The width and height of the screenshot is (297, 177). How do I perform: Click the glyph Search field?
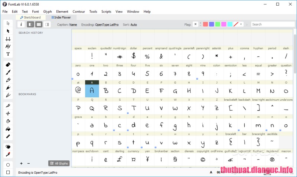click(x=273, y=24)
